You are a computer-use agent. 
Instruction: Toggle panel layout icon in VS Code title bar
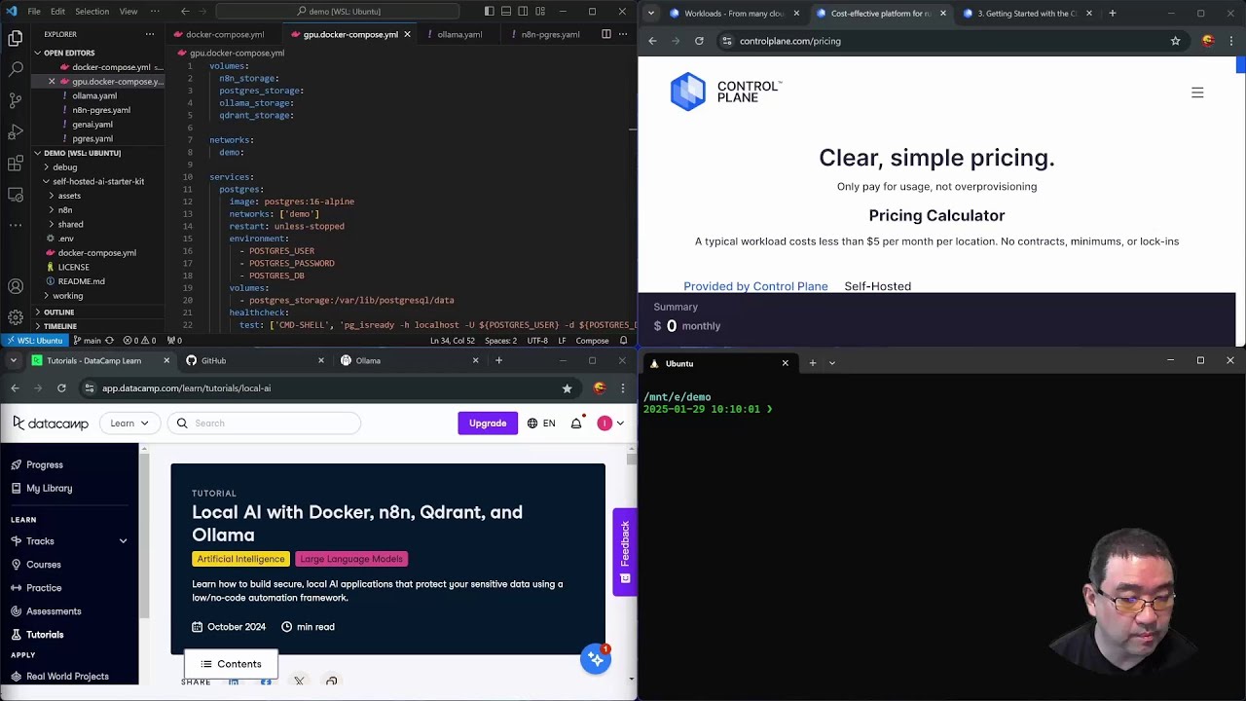pos(506,12)
